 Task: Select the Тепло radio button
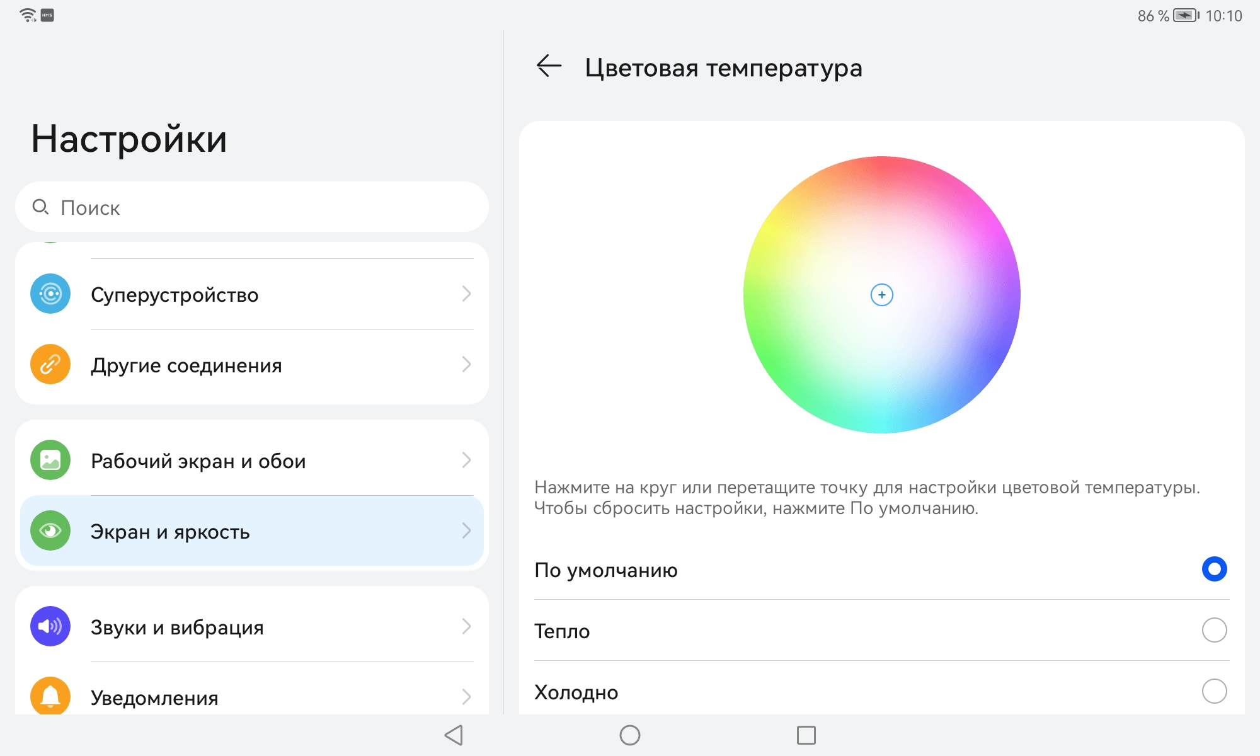pyautogui.click(x=1214, y=630)
